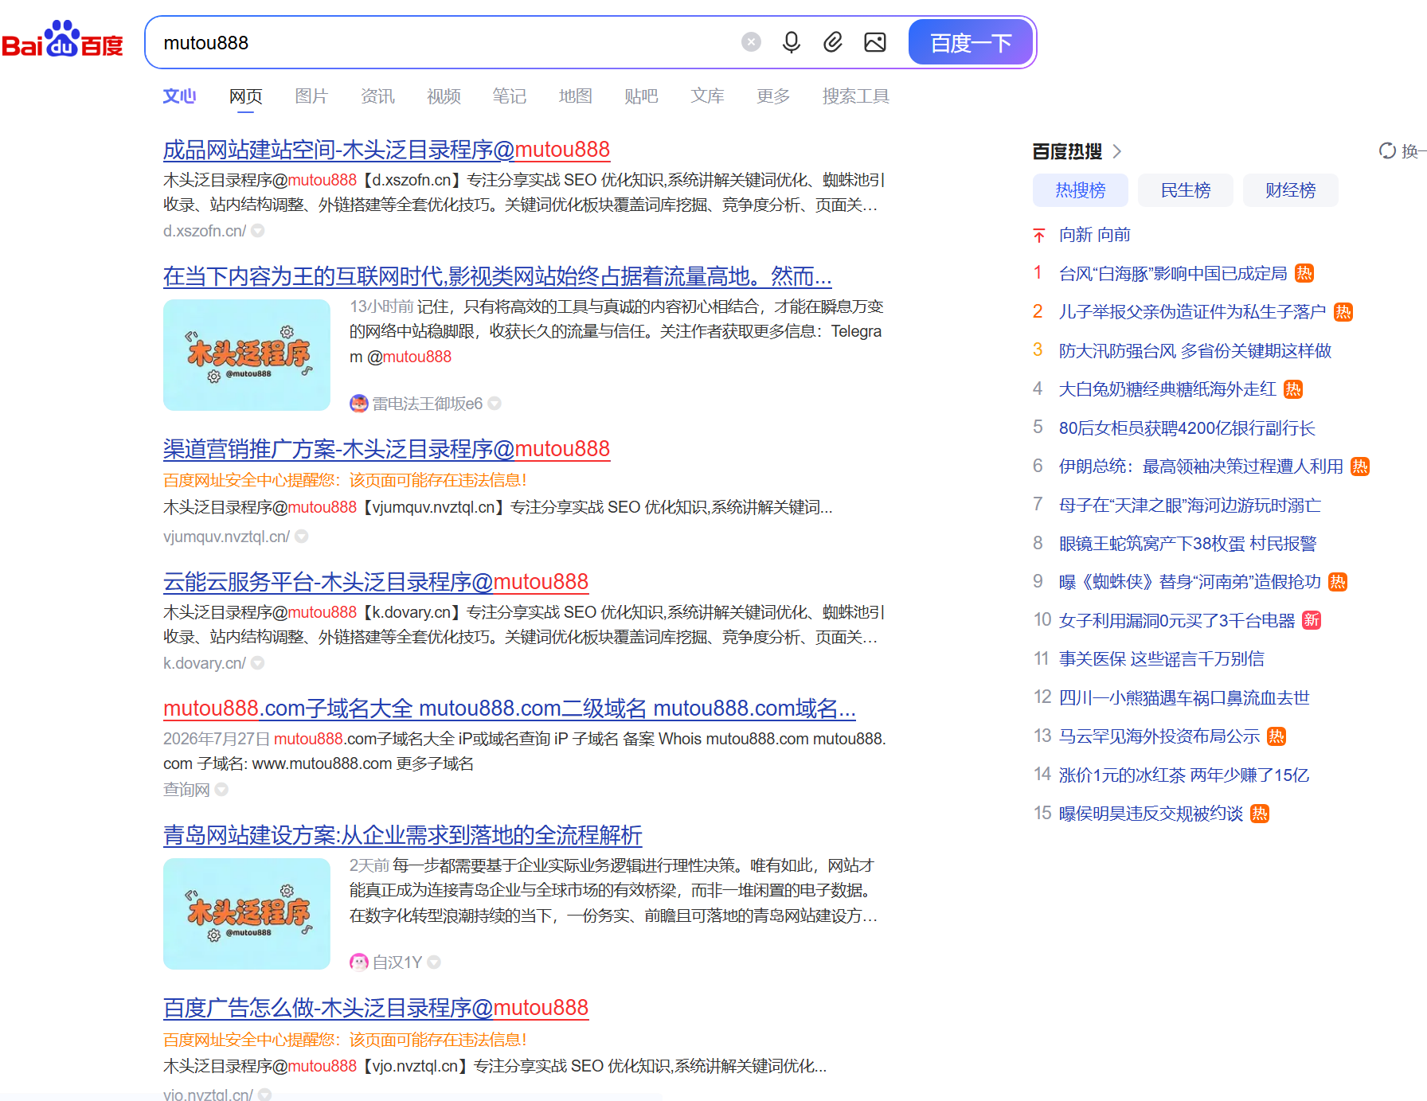The height and width of the screenshot is (1101, 1427).
Task: Open hot topic 80后女柜员获聘4200亿银行副行长
Action: coord(1187,428)
